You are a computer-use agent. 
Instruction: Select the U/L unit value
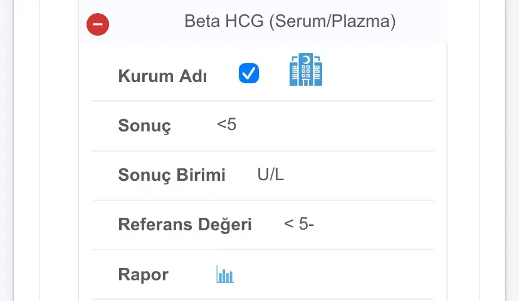click(270, 175)
